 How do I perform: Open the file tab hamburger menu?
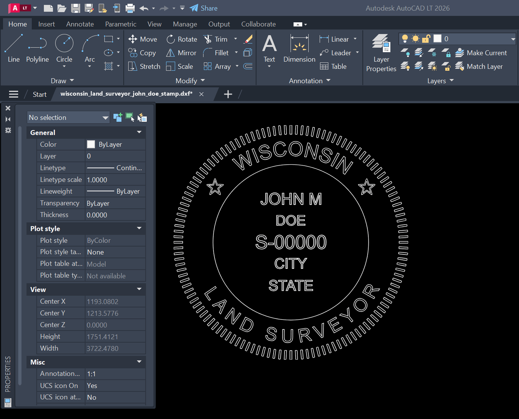[x=14, y=94]
